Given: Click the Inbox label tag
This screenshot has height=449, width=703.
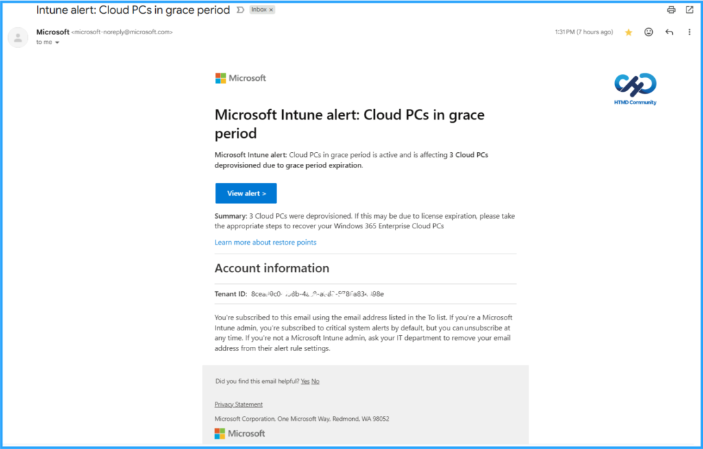Looking at the screenshot, I should tap(259, 10).
